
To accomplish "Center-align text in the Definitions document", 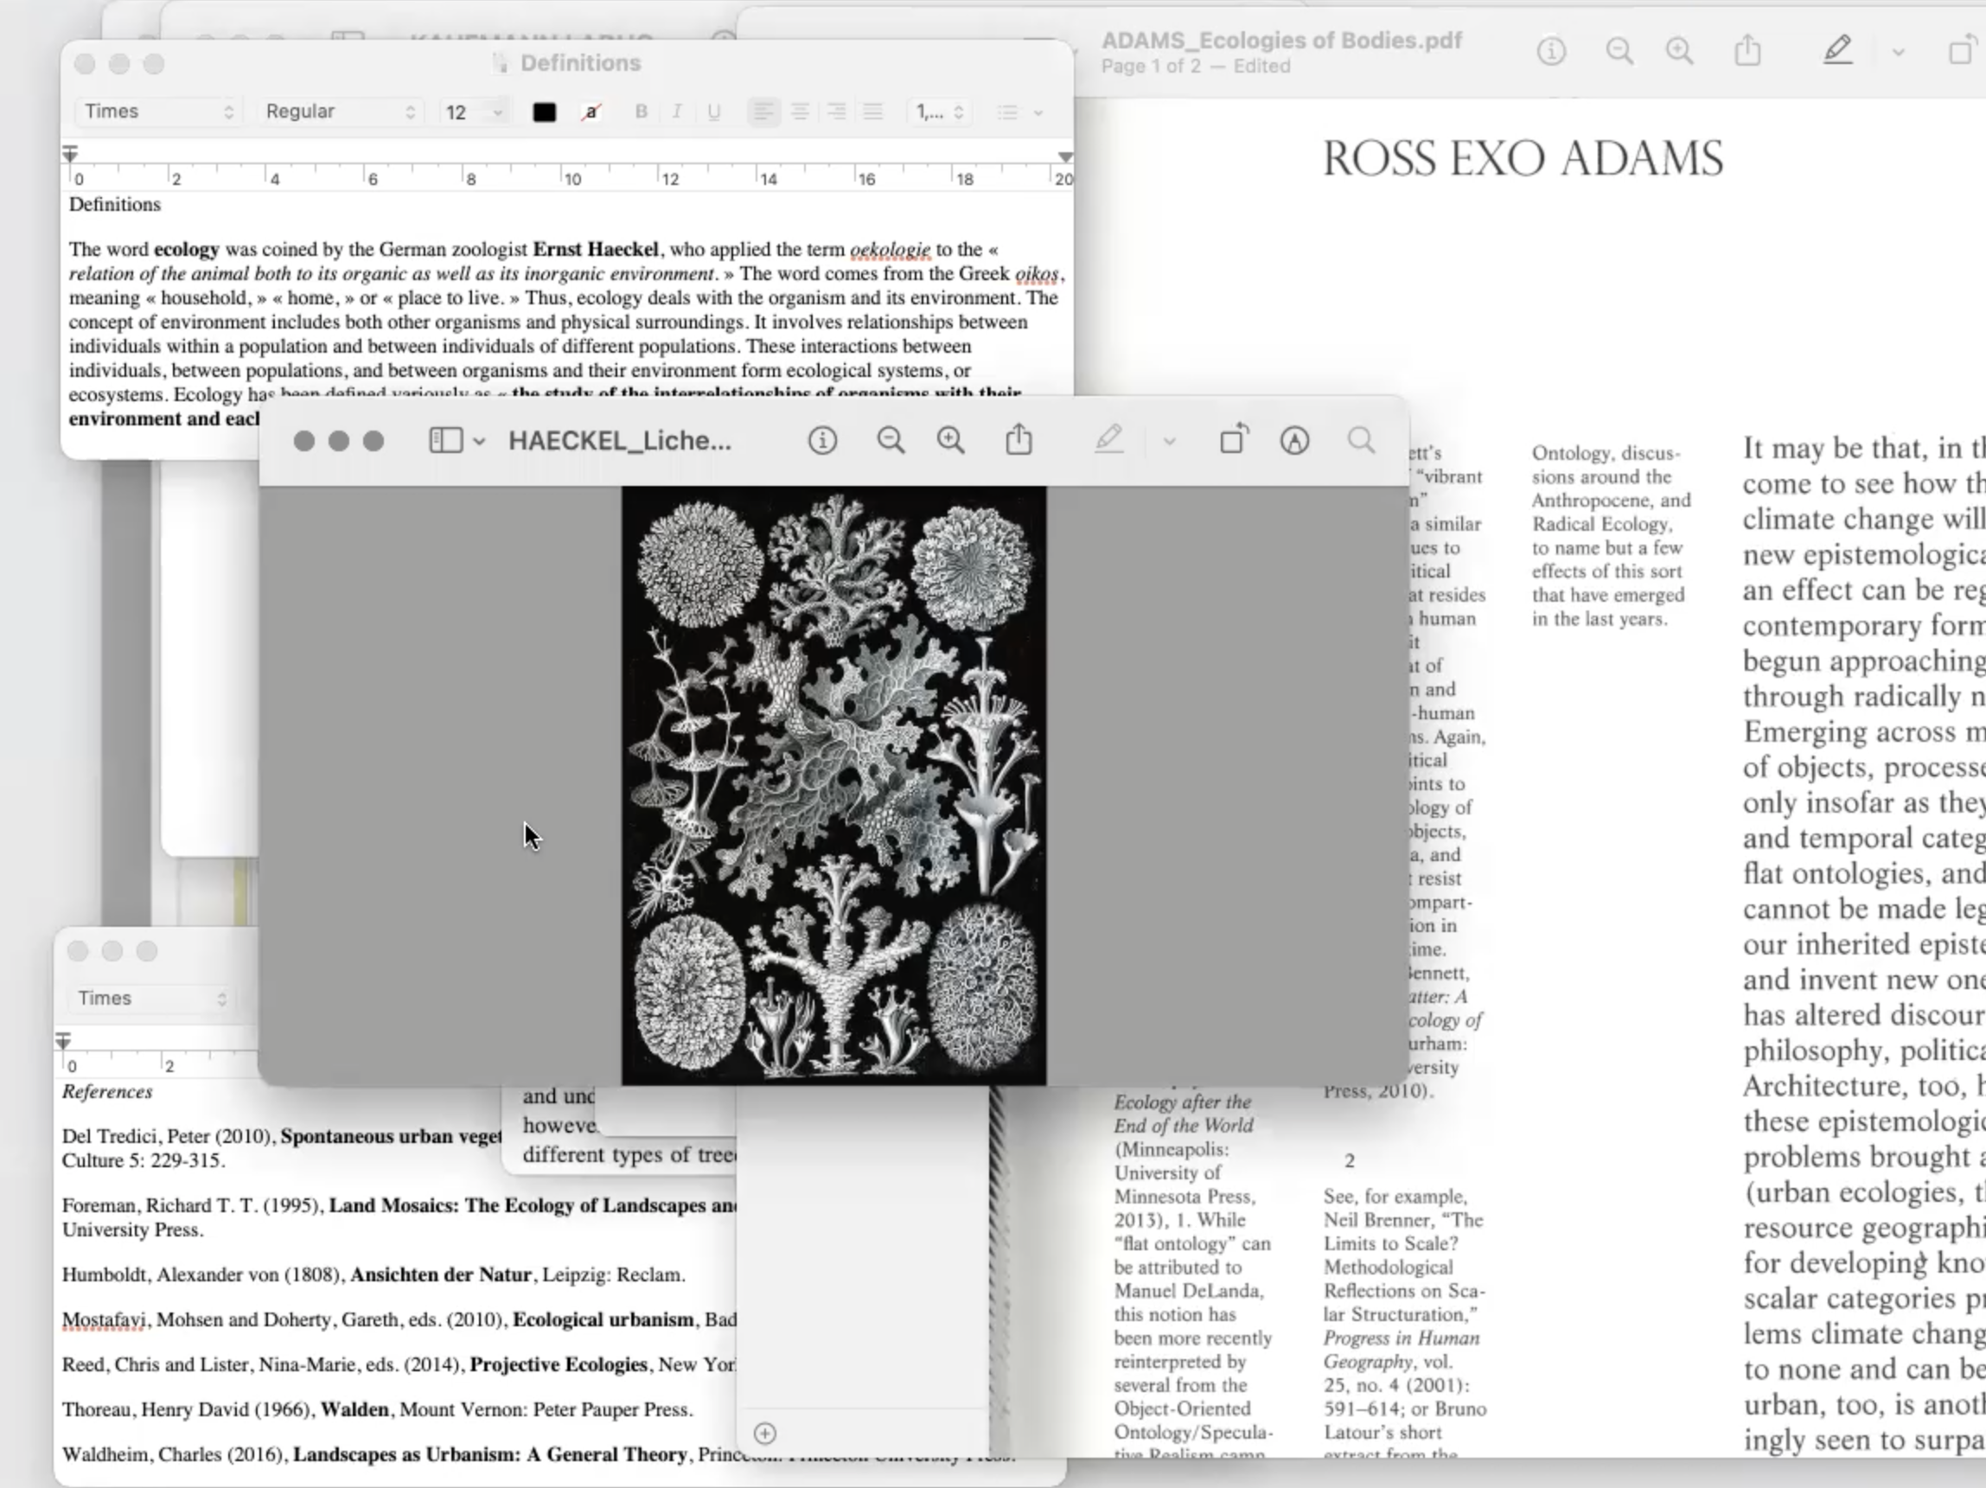I will pyautogui.click(x=799, y=112).
